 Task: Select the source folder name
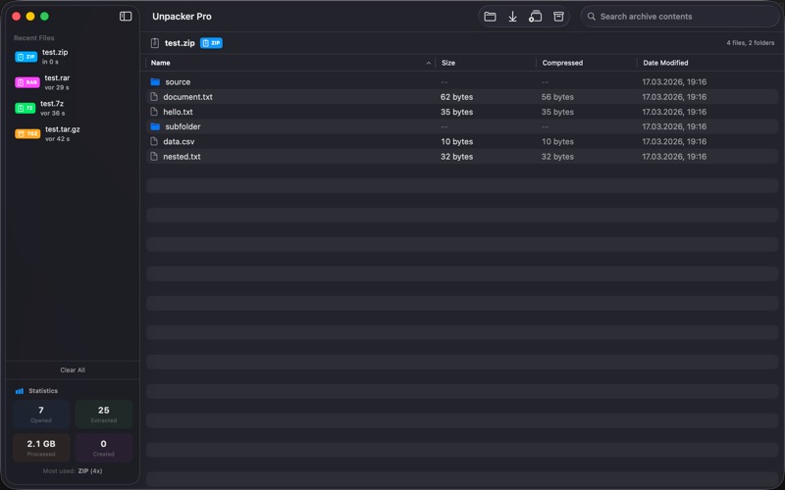click(178, 82)
